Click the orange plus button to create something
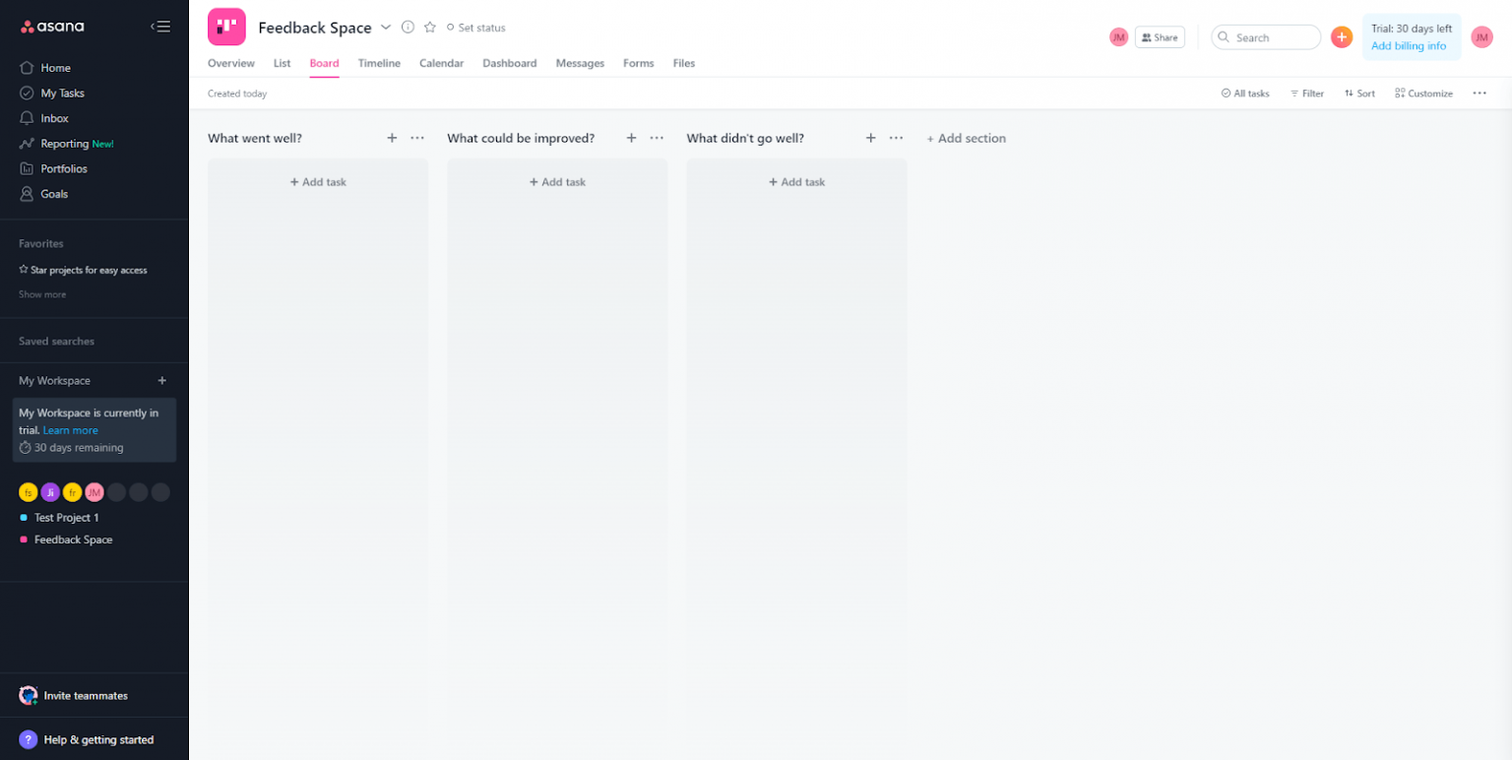 pos(1341,36)
